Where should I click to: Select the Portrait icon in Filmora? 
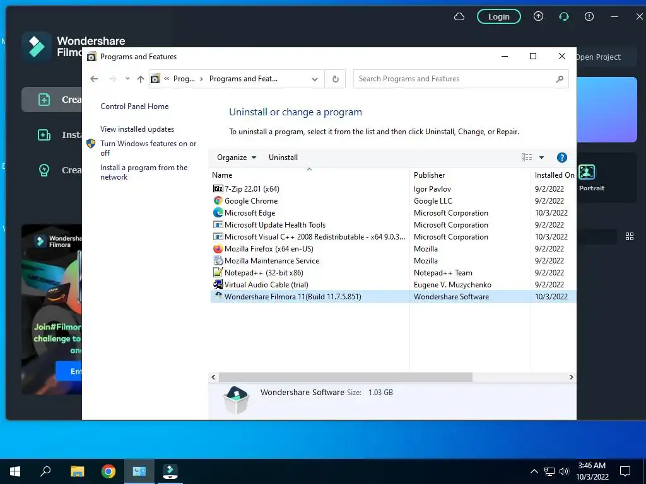tap(586, 172)
